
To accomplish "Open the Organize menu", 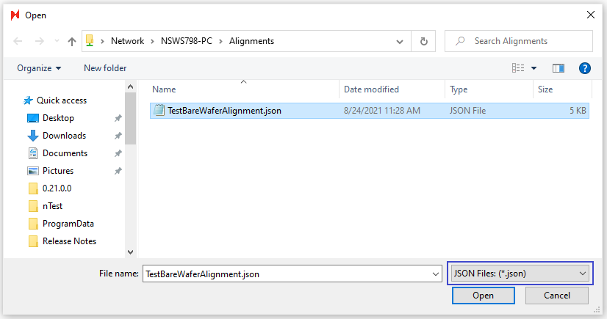I will pyautogui.click(x=39, y=68).
